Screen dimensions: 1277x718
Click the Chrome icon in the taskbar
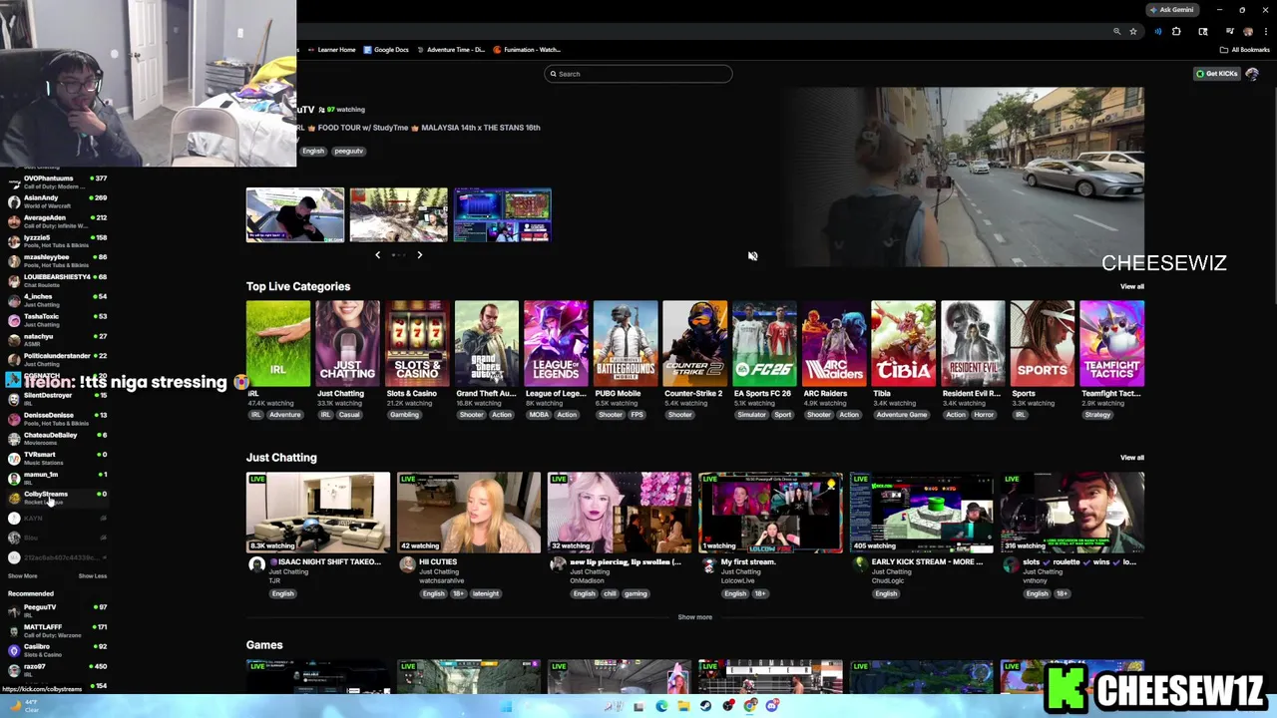[x=750, y=706]
